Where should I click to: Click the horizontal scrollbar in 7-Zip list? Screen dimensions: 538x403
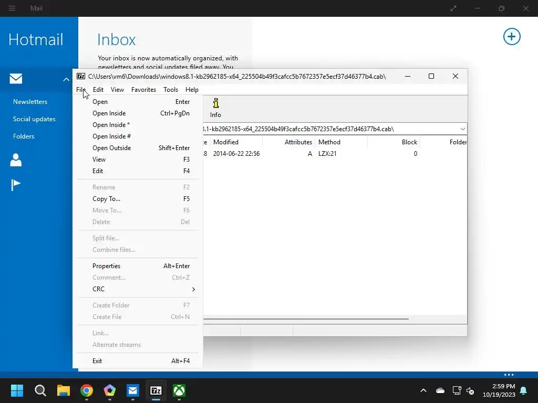click(x=306, y=319)
